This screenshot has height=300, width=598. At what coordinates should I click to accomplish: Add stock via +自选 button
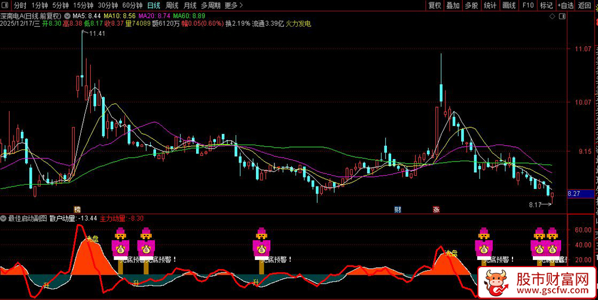pyautogui.click(x=565, y=5)
